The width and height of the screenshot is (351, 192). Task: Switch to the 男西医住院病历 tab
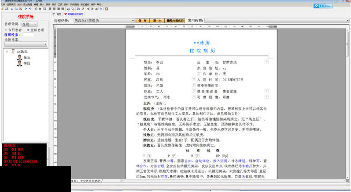[74, 14]
